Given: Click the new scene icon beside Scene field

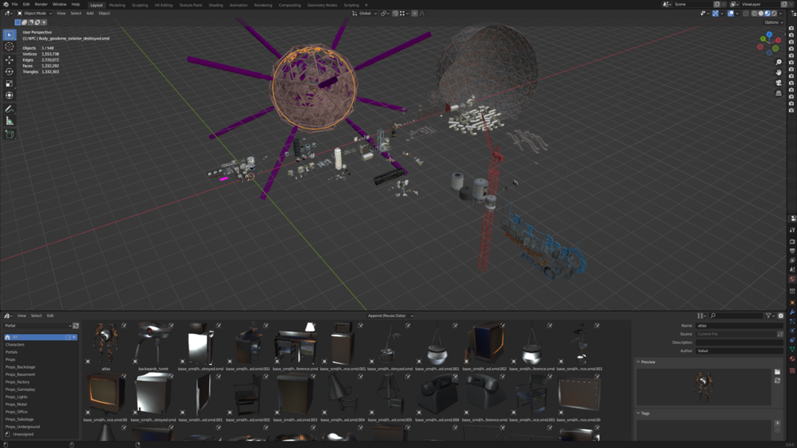Looking at the screenshot, I should coord(717,4).
